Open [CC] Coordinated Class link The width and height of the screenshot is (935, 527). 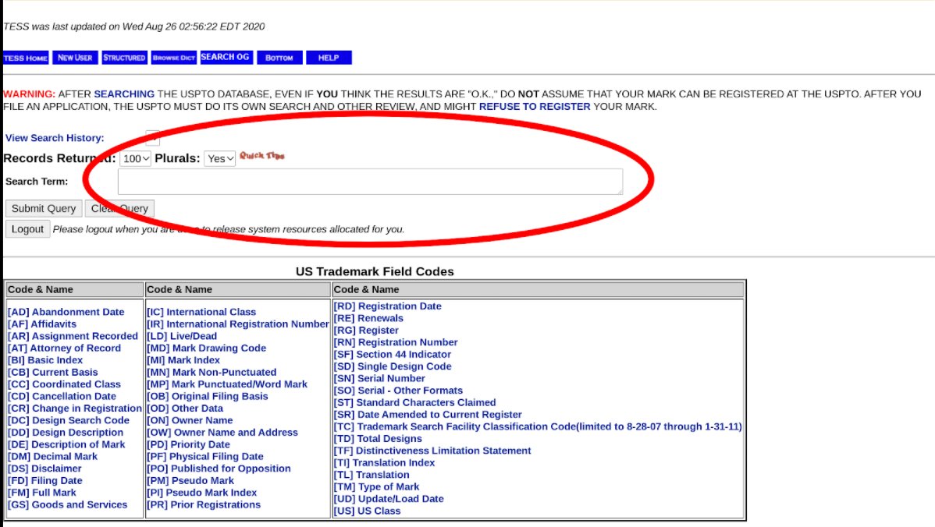click(64, 384)
